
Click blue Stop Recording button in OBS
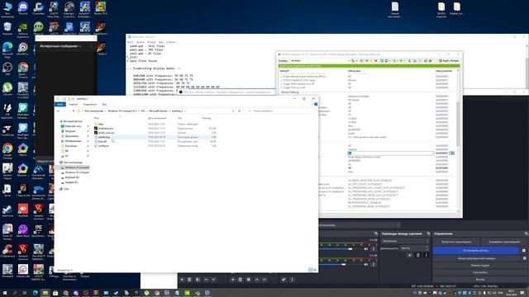[476, 250]
